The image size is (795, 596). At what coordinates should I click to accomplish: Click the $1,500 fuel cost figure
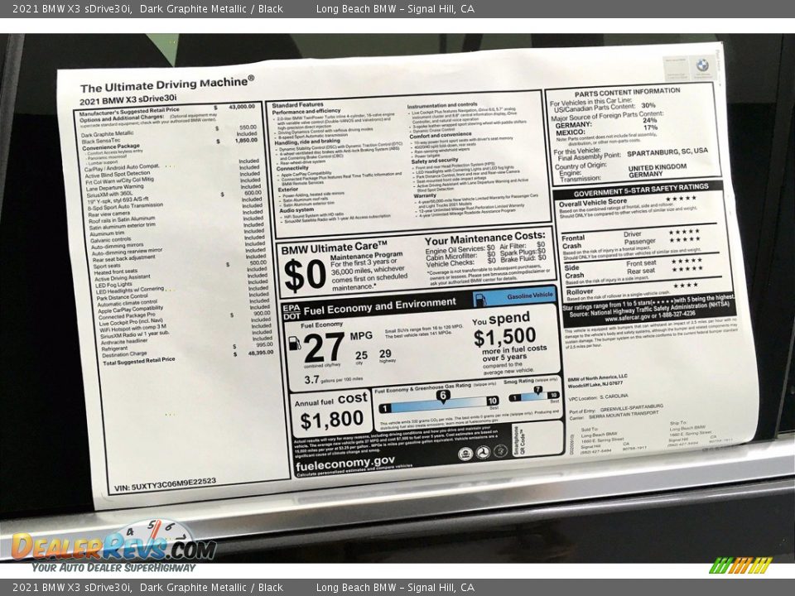coord(504,337)
